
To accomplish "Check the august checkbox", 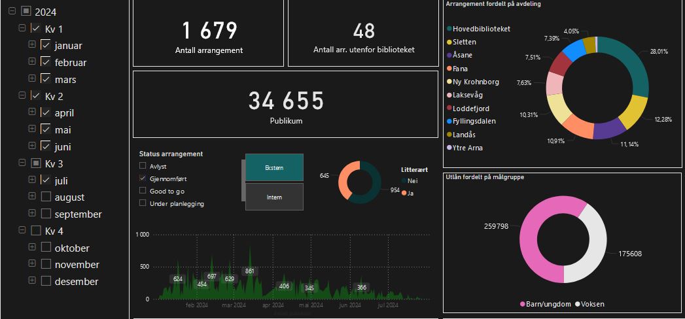I will tap(46, 197).
